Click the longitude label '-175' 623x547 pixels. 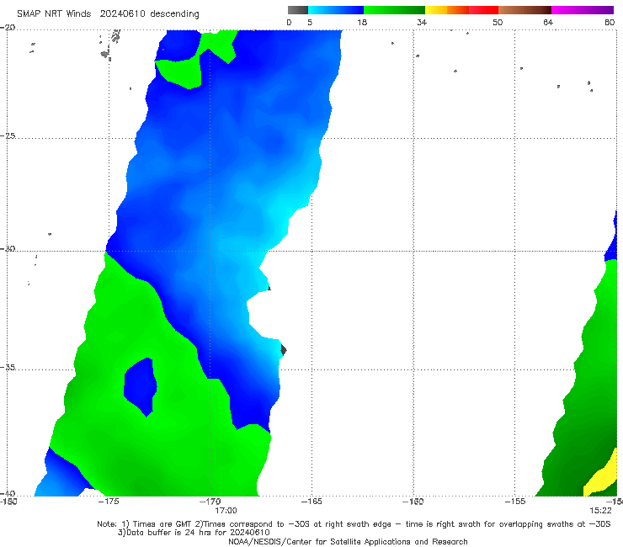point(109,502)
